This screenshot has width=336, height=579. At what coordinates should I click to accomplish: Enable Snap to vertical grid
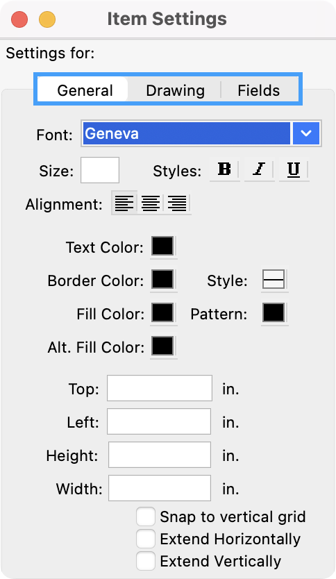point(146,517)
